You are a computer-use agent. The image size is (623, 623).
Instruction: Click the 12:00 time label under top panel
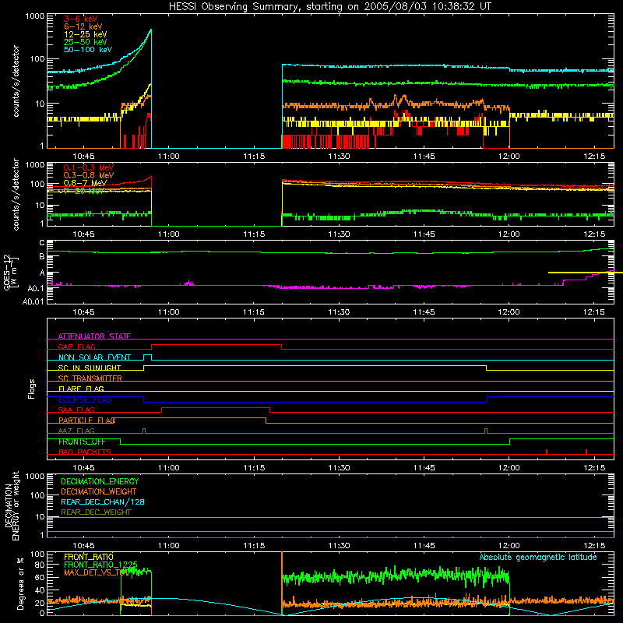[509, 157]
